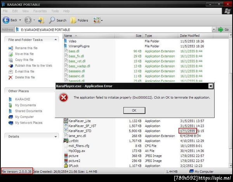Open the View menu
Screen dimensions: 233x182
(25, 11)
